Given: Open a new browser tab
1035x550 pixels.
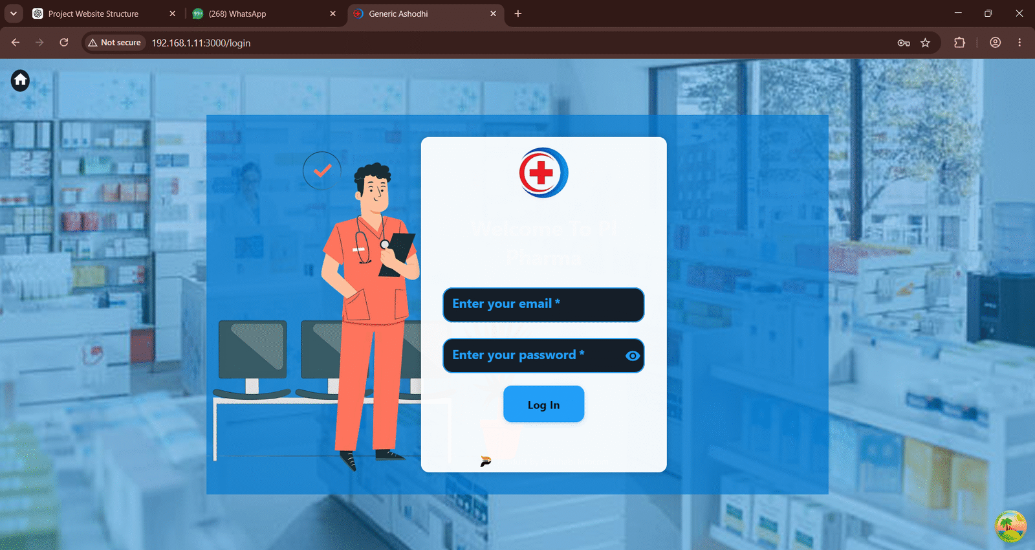Looking at the screenshot, I should 517,14.
